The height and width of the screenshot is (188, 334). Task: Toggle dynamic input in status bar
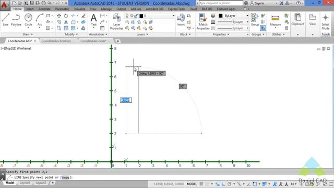[x=218, y=184]
